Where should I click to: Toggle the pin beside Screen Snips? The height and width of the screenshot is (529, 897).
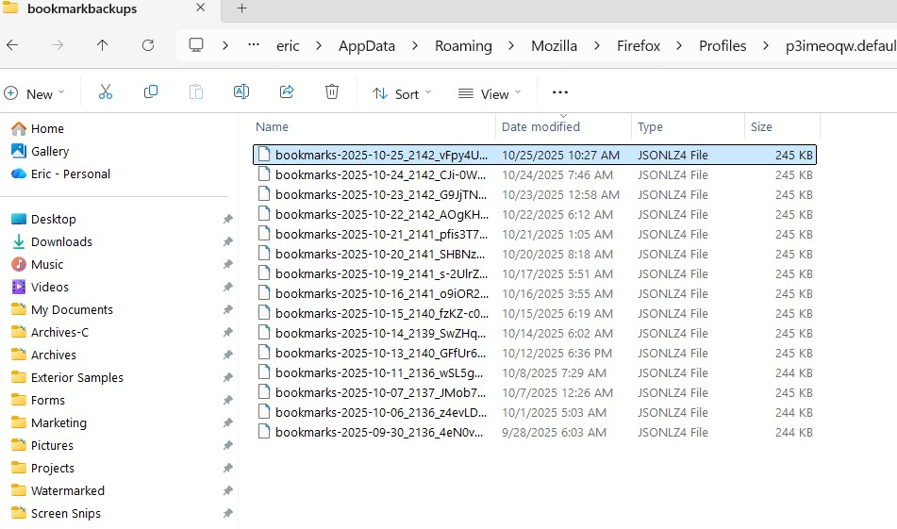pos(227,513)
